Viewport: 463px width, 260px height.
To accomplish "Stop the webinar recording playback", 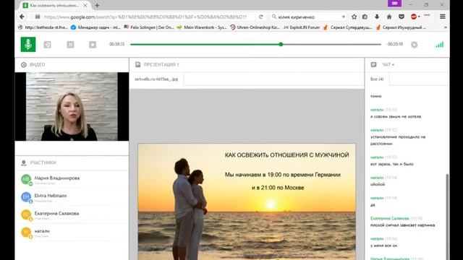I will pos(93,45).
